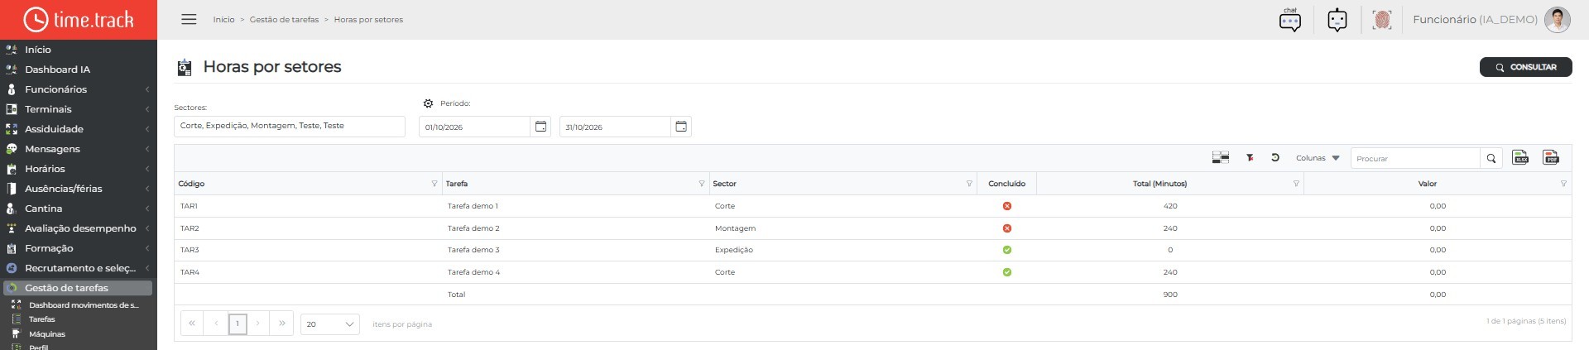Sort by Concluído column header
Image resolution: width=1589 pixels, height=350 pixels.
(x=1006, y=184)
